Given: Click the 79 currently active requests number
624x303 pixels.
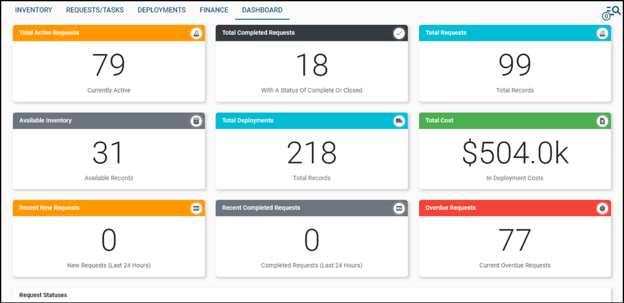Looking at the screenshot, I should [109, 65].
